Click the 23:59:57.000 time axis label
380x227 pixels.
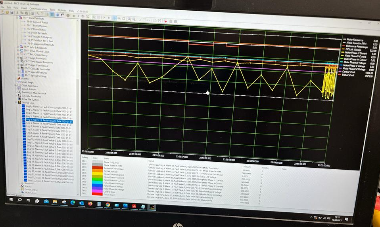coord(182,157)
